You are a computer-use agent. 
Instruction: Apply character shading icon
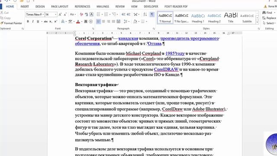[x=86, y=22]
